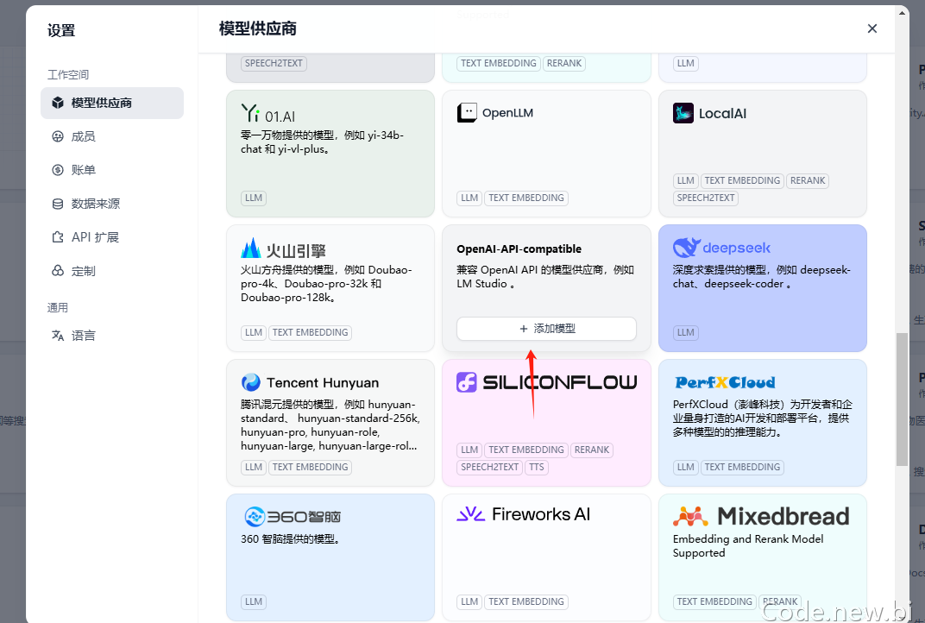Click TEXT EMBEDDING tag on Fireworks AI card

coord(526,601)
